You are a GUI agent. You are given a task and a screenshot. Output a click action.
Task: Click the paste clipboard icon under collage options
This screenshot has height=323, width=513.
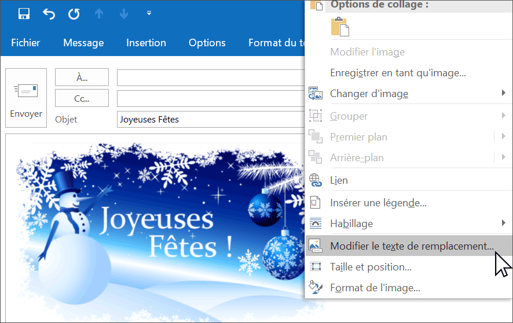pos(340,27)
